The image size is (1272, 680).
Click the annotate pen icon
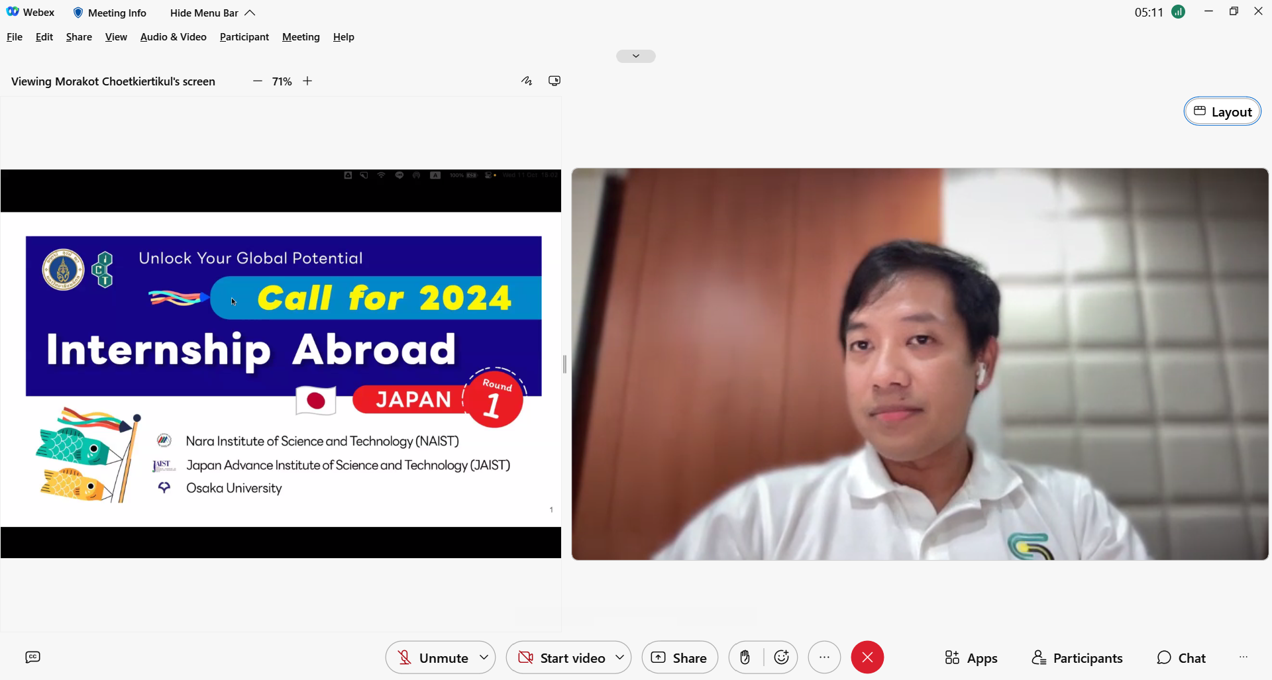tap(527, 81)
